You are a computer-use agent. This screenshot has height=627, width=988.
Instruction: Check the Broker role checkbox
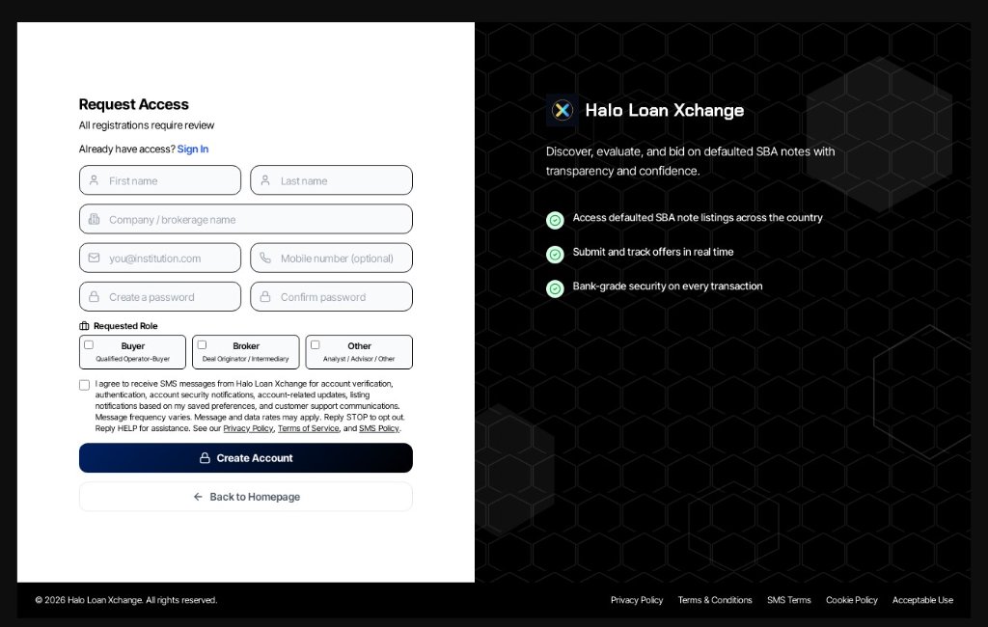click(x=203, y=344)
